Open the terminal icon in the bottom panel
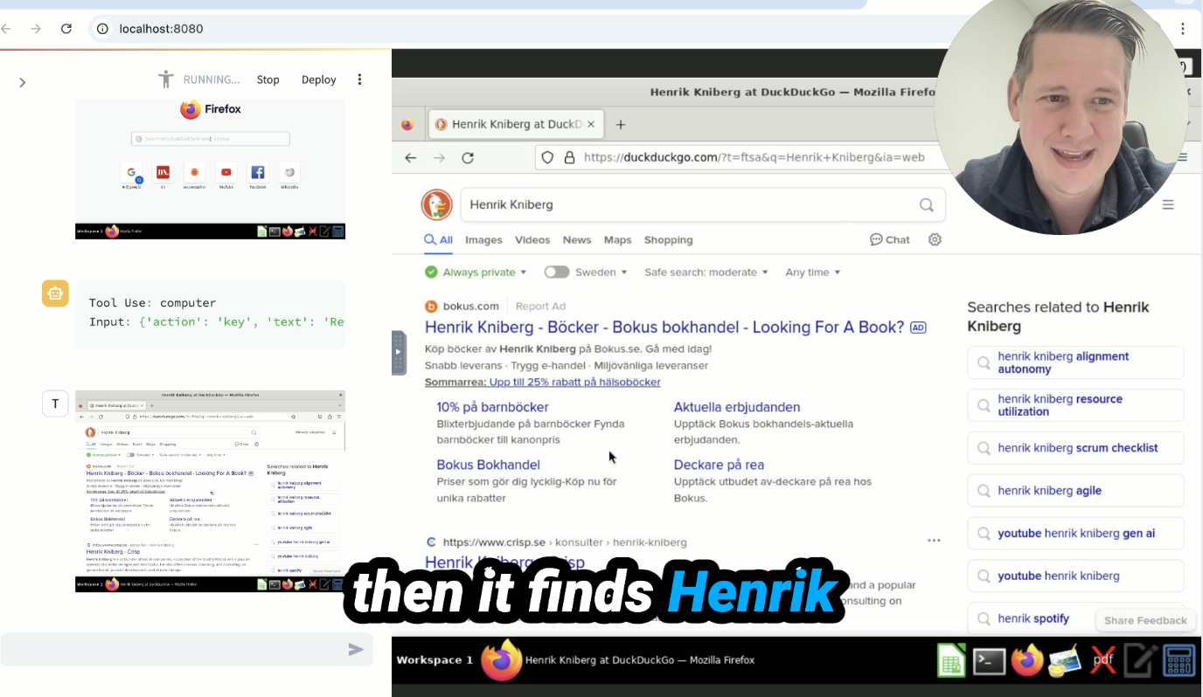The width and height of the screenshot is (1203, 697). pyautogui.click(x=989, y=660)
